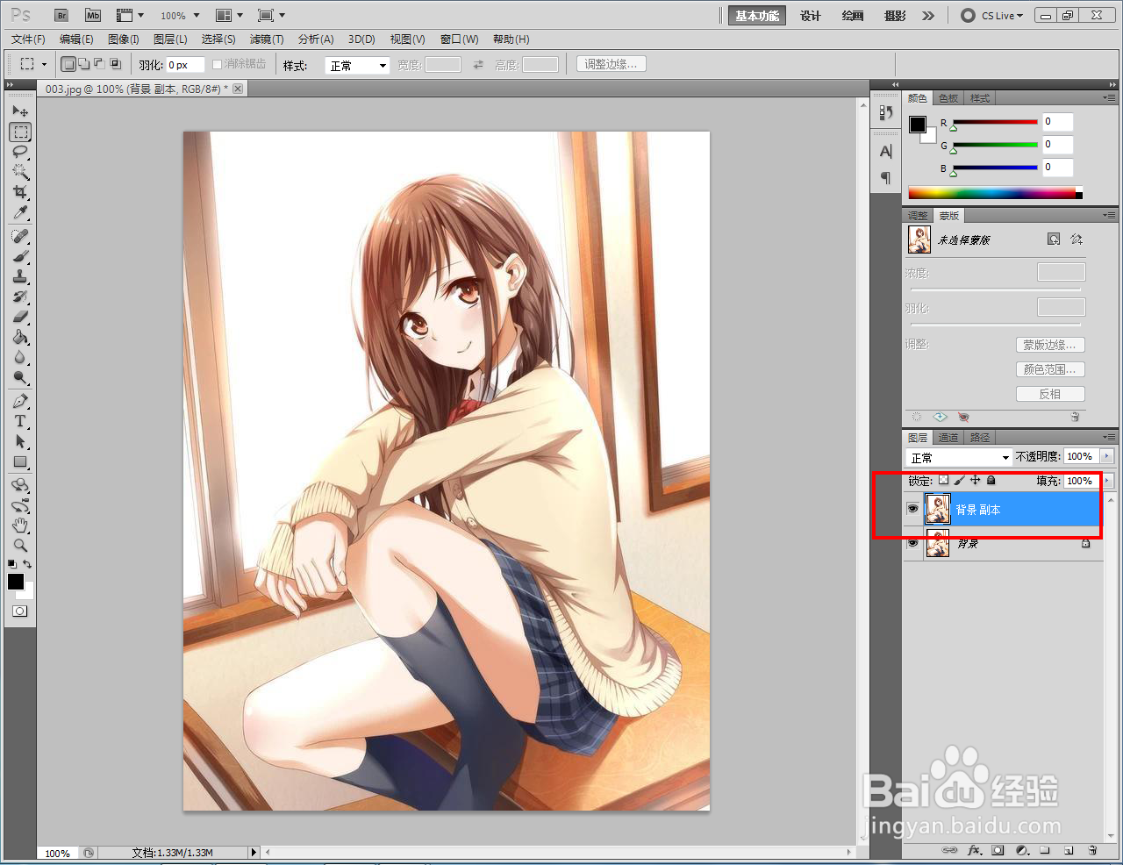This screenshot has height=865, width=1123.
Task: Select the Clone Stamp tool
Action: coord(20,277)
